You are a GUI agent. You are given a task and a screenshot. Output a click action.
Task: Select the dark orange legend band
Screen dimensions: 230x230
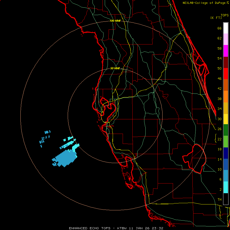tap(226, 85)
